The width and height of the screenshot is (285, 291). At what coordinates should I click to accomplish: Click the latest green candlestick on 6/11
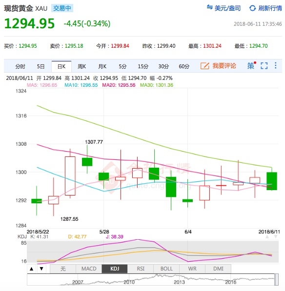click(x=272, y=181)
